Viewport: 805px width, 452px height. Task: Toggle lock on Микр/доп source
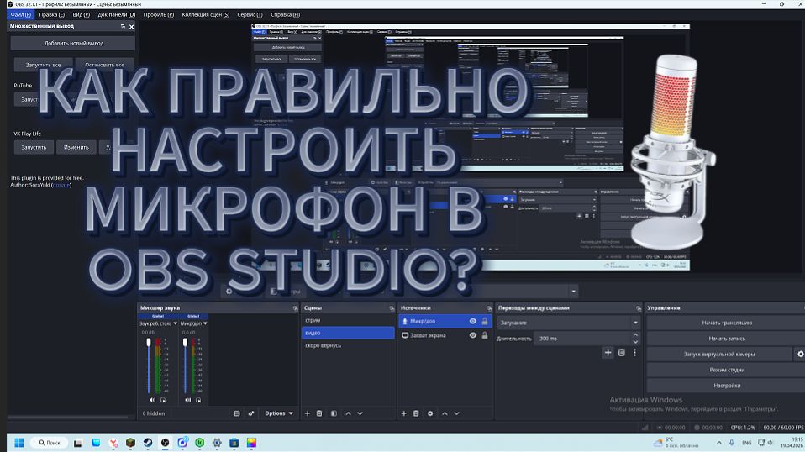(484, 321)
